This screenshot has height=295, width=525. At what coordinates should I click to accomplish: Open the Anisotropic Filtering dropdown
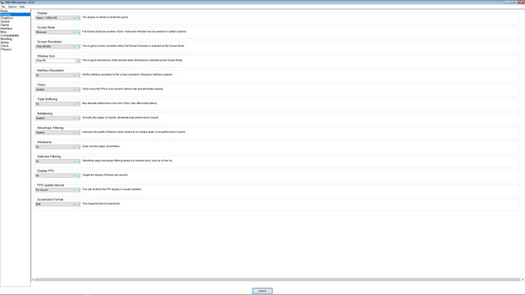pos(56,133)
